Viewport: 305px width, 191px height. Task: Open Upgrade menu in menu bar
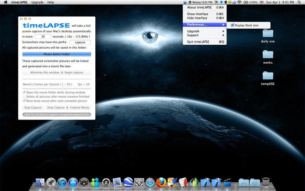click(37, 2)
